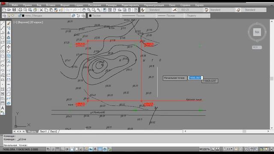This screenshot has width=274, height=154.
Task: Select the Move tool with crossed arrows
Action: tap(9, 47)
